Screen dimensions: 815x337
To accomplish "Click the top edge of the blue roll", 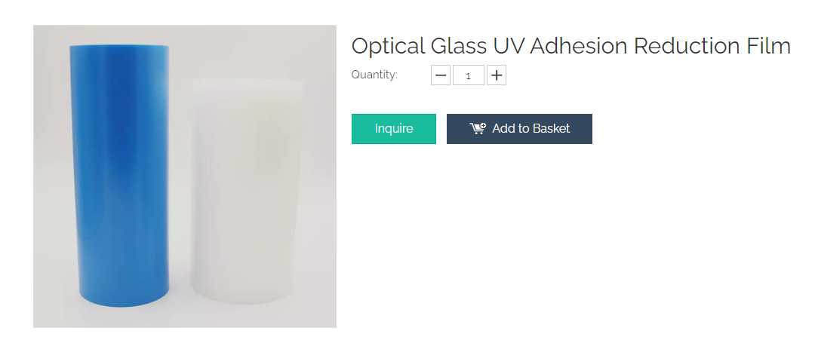I will (119, 48).
